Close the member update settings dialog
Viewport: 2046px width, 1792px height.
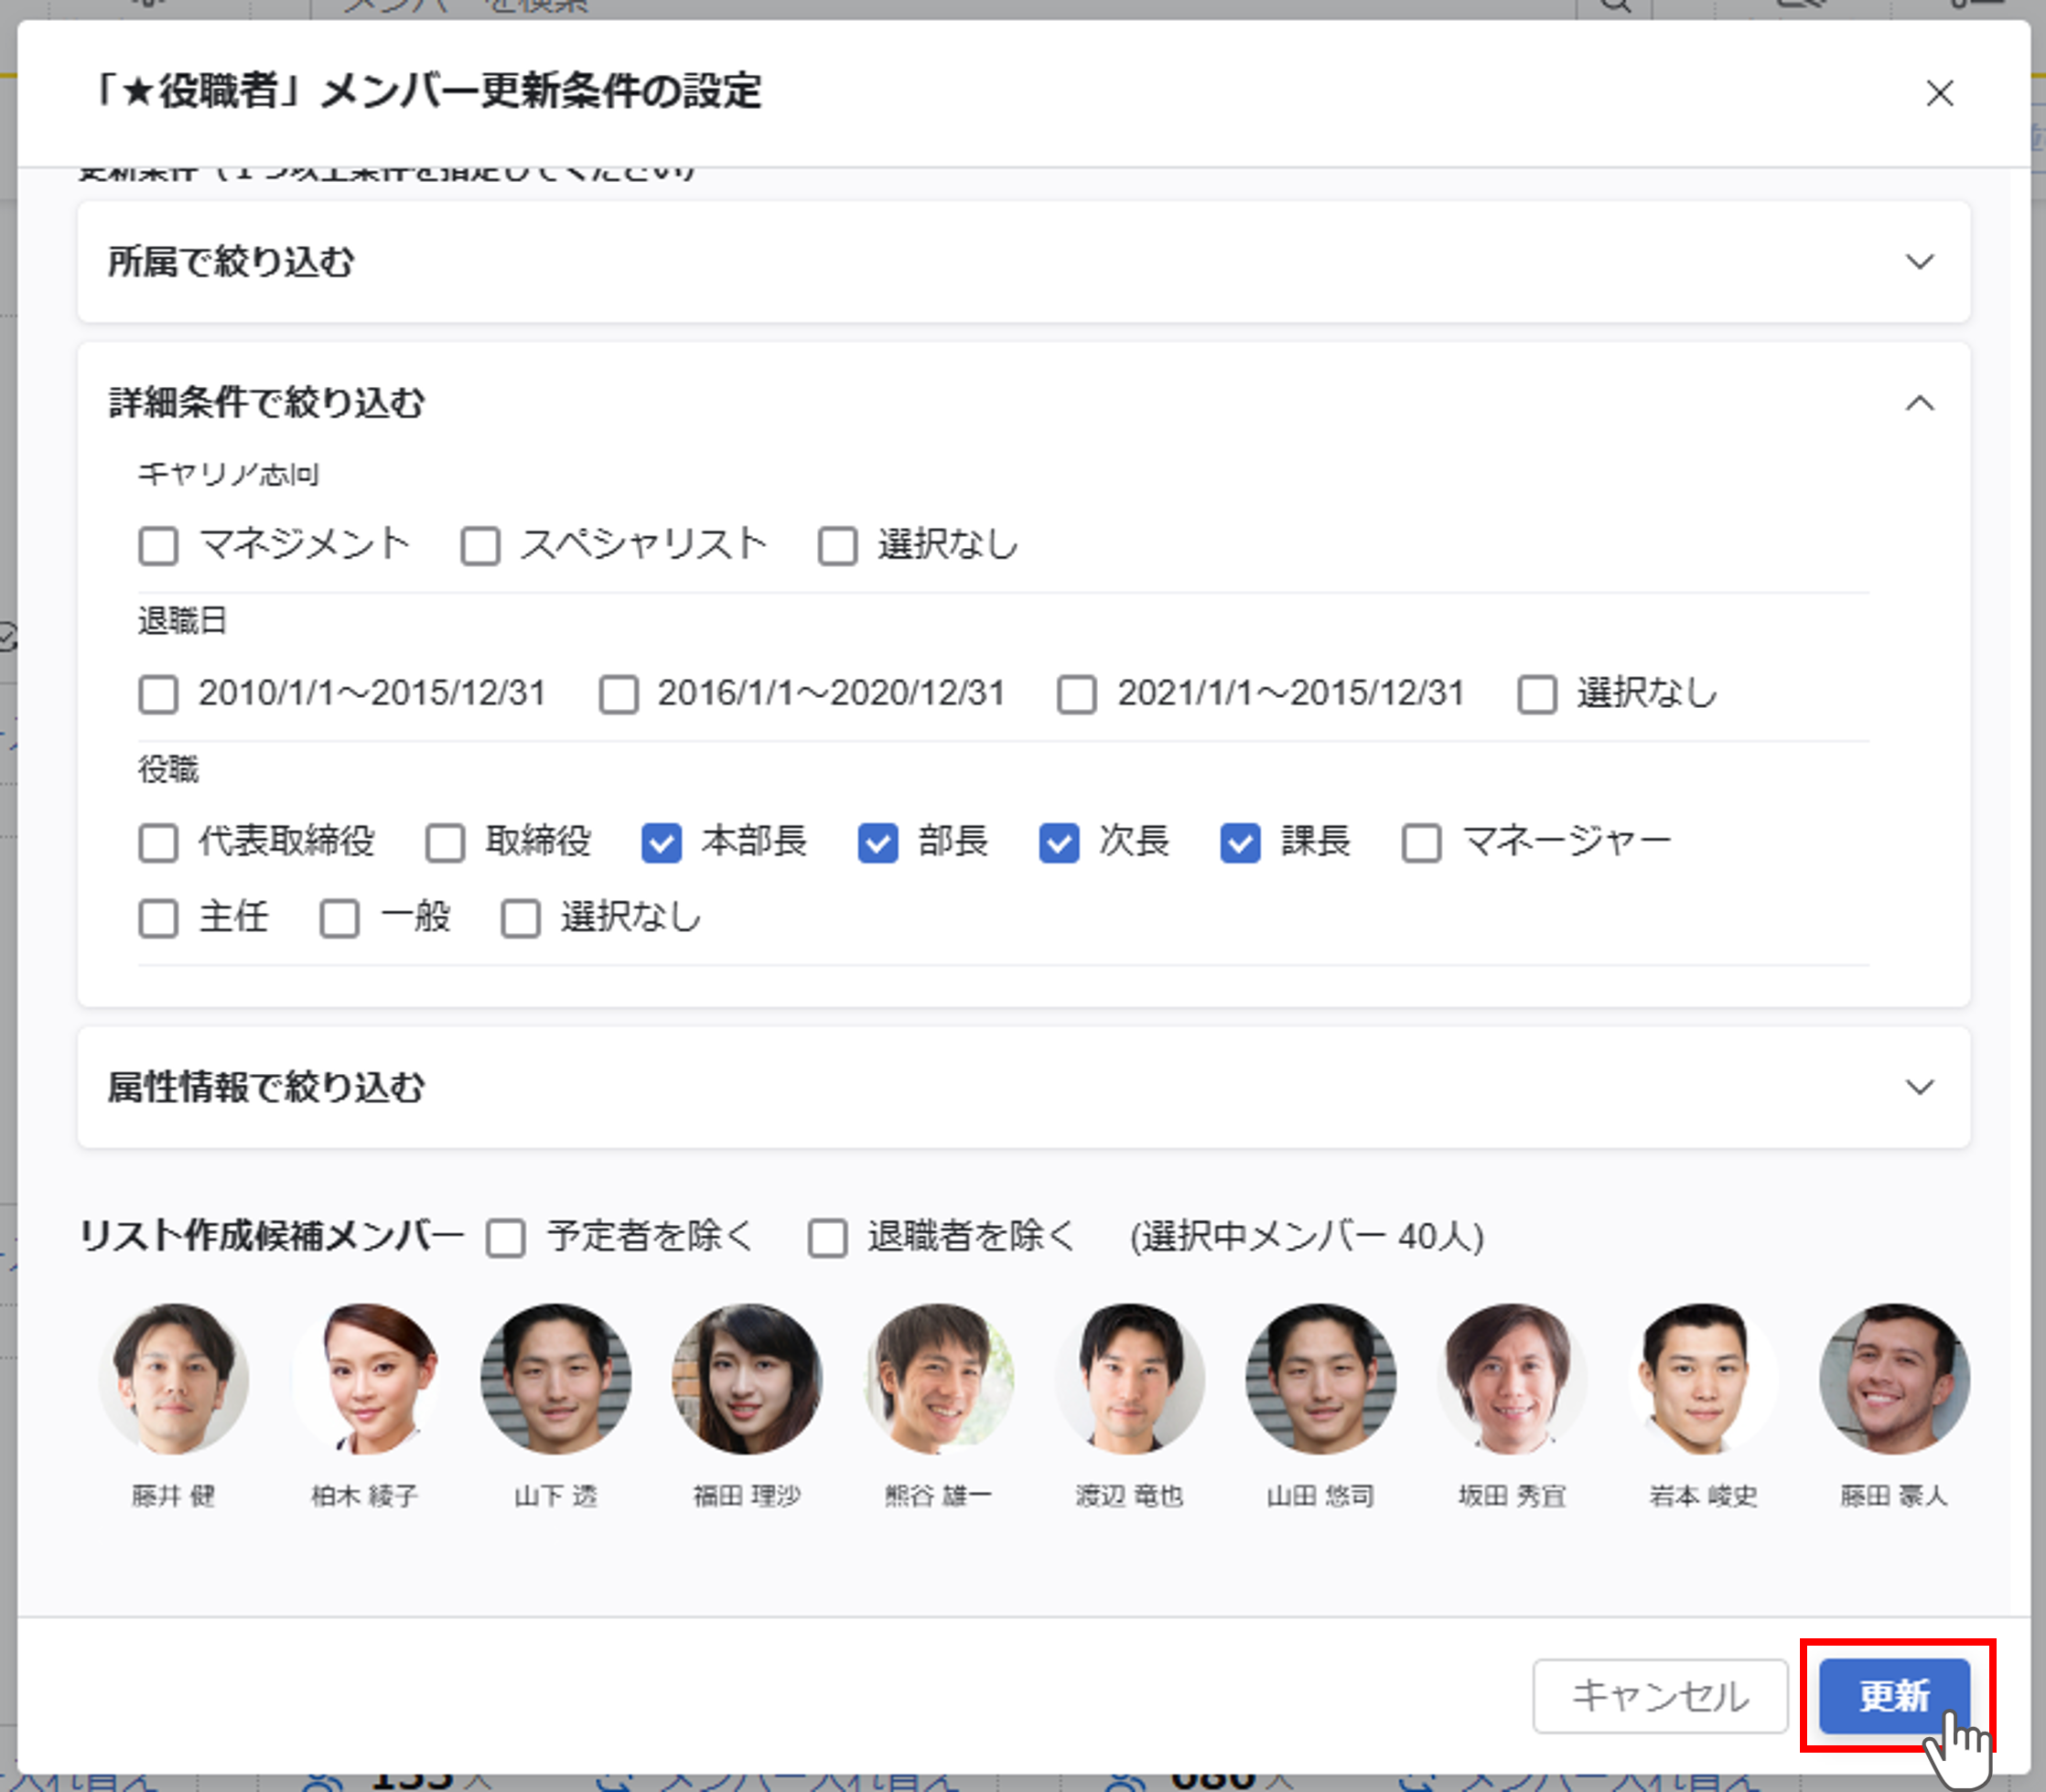pyautogui.click(x=1939, y=93)
